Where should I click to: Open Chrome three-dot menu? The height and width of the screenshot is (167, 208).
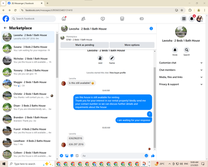point(205,10)
